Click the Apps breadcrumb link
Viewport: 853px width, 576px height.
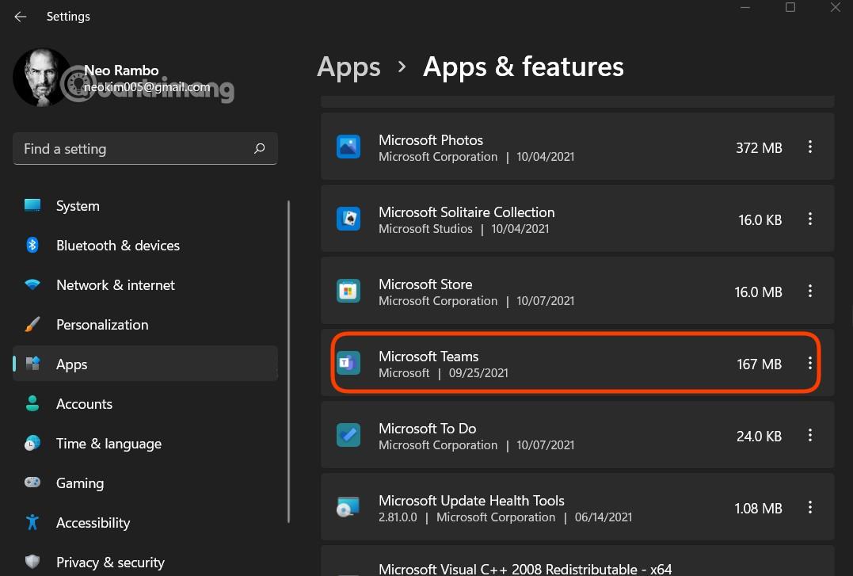click(348, 67)
